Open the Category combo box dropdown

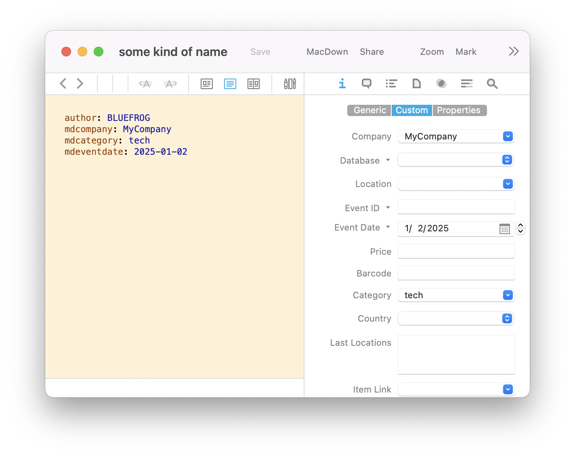pos(508,295)
